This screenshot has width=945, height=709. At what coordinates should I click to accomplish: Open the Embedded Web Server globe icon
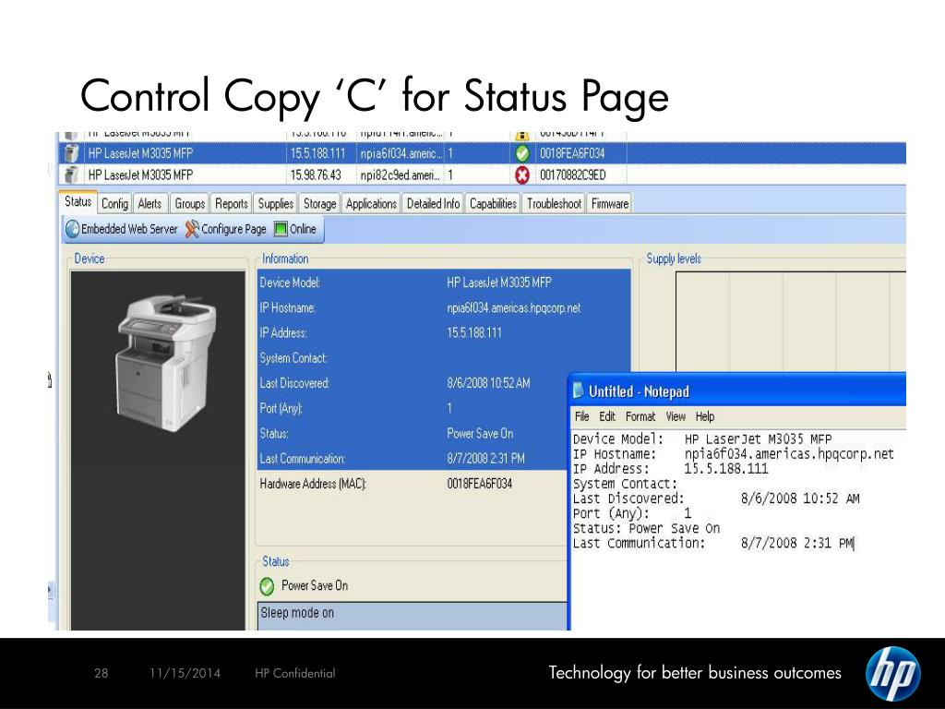pyautogui.click(x=72, y=229)
